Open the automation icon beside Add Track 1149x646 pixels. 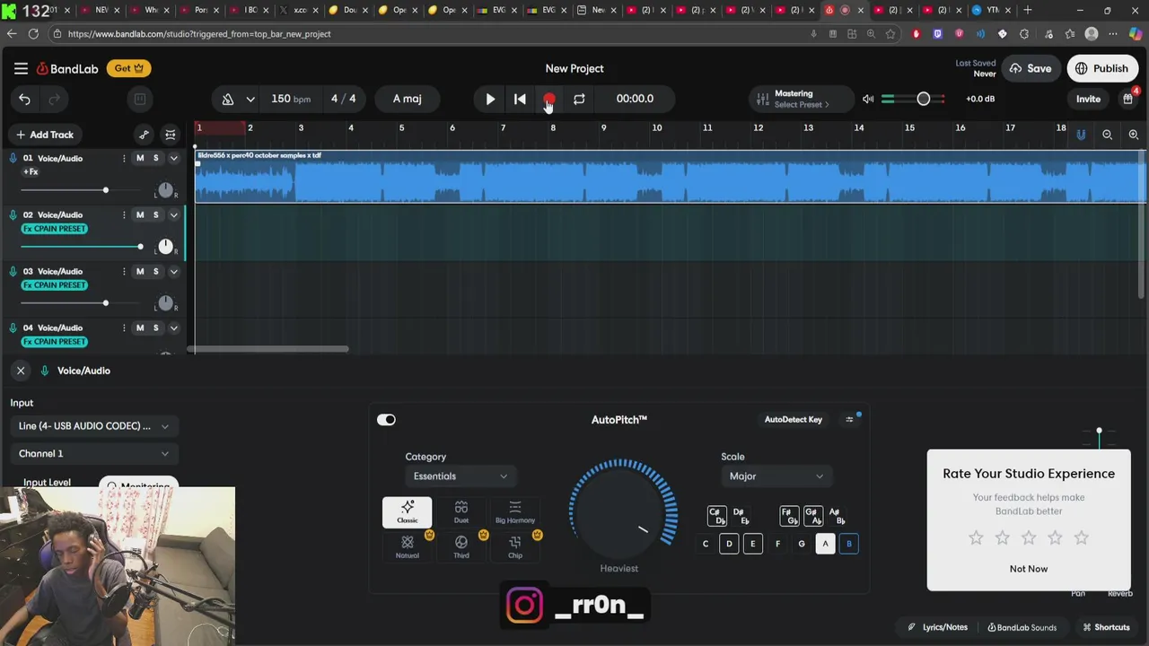[x=144, y=135]
